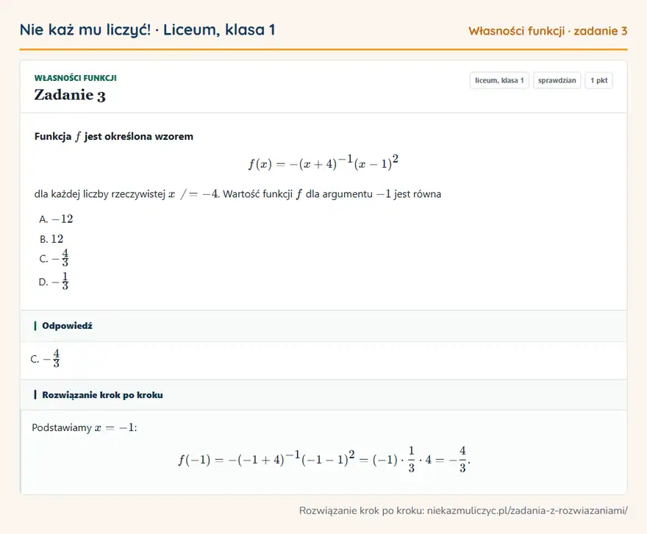Select option C among the answer choices
The height and width of the screenshot is (534, 647).
tap(54, 258)
